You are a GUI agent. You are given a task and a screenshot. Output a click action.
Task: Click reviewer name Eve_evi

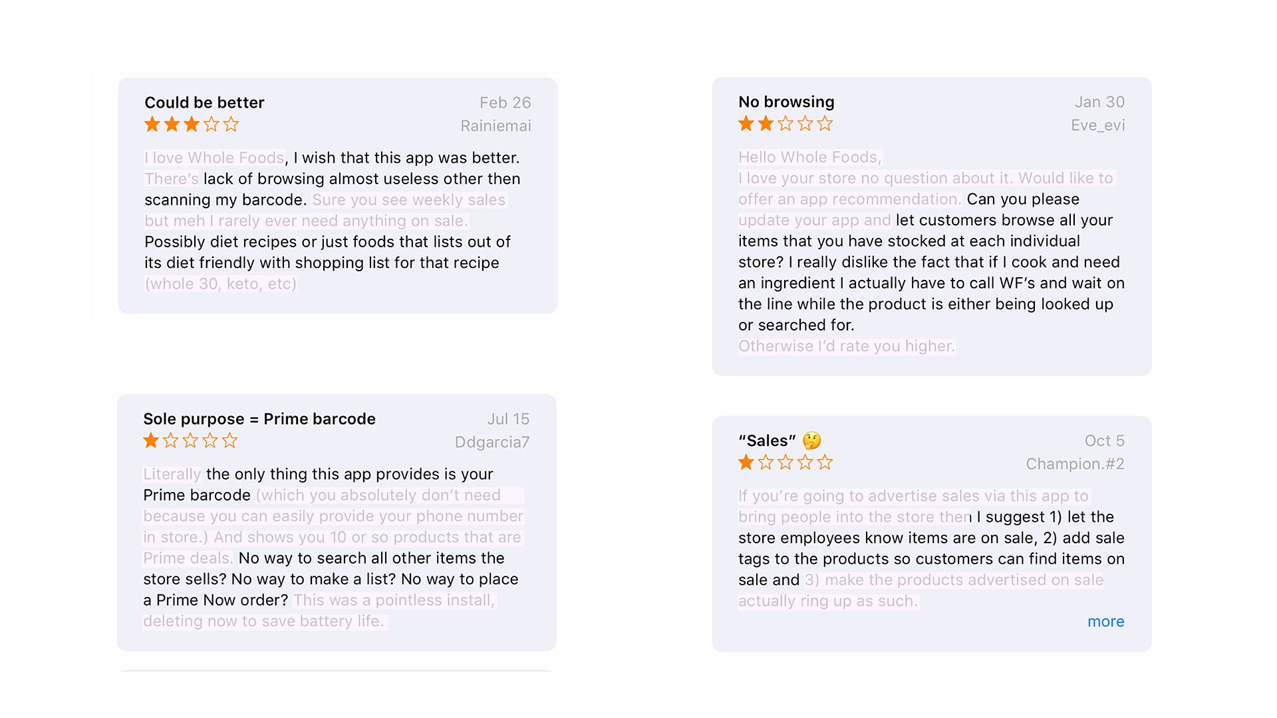tap(1097, 125)
